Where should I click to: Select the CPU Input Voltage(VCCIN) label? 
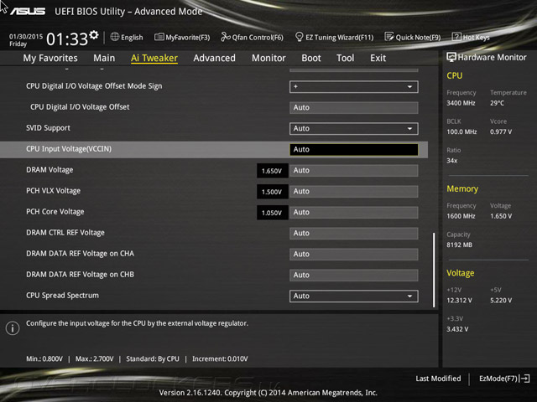(69, 149)
